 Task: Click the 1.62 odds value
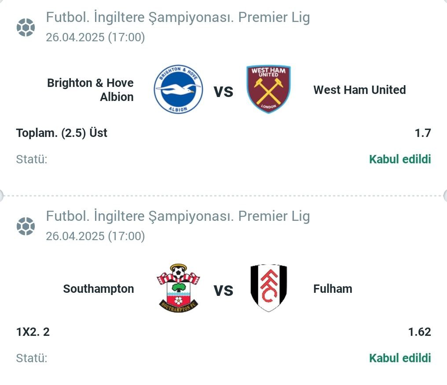click(419, 332)
